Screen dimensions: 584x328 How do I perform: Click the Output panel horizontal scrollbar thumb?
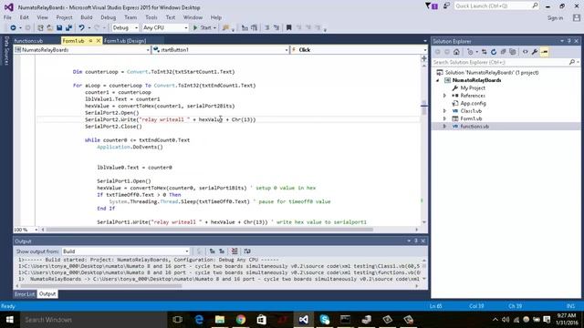(101, 286)
